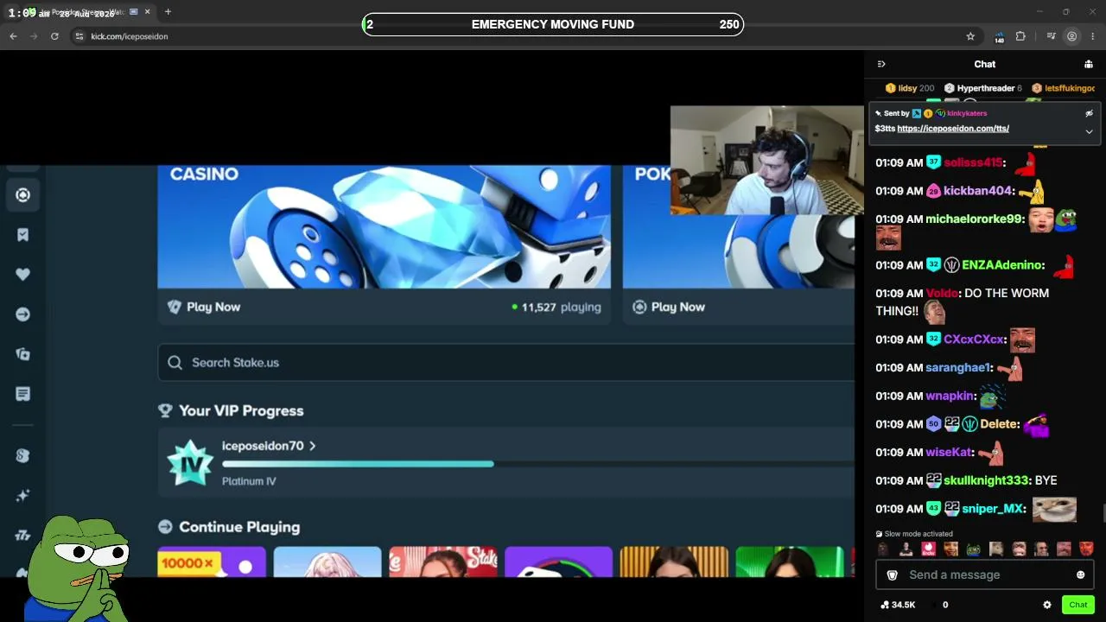This screenshot has width=1106, height=622.
Task: Hide the pinned message from kinkykaters
Action: [1089, 113]
